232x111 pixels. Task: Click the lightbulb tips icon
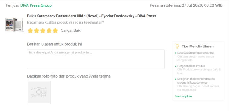[x=177, y=46]
